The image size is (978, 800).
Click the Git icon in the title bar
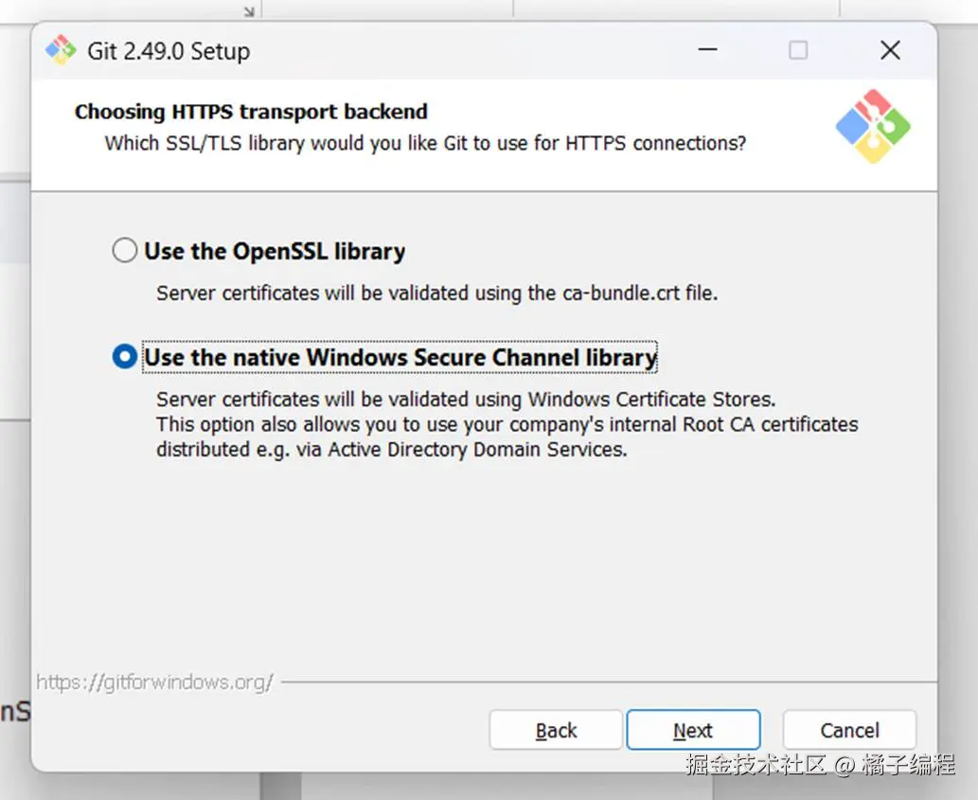coord(61,50)
